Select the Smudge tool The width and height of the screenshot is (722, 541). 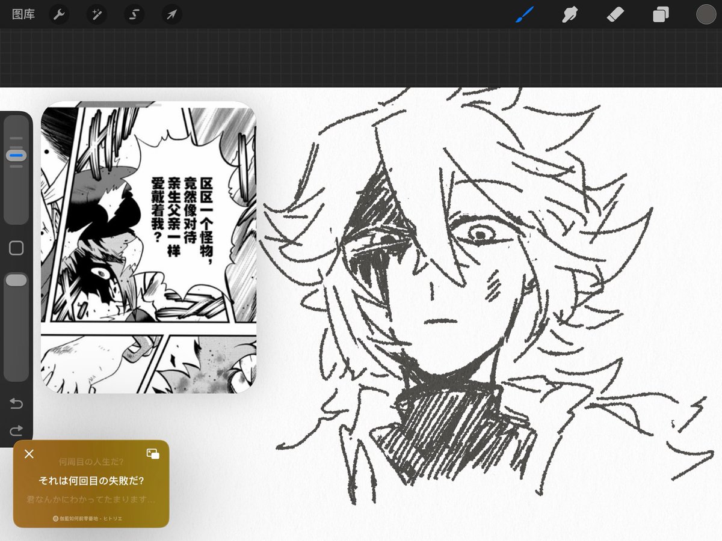tap(570, 14)
